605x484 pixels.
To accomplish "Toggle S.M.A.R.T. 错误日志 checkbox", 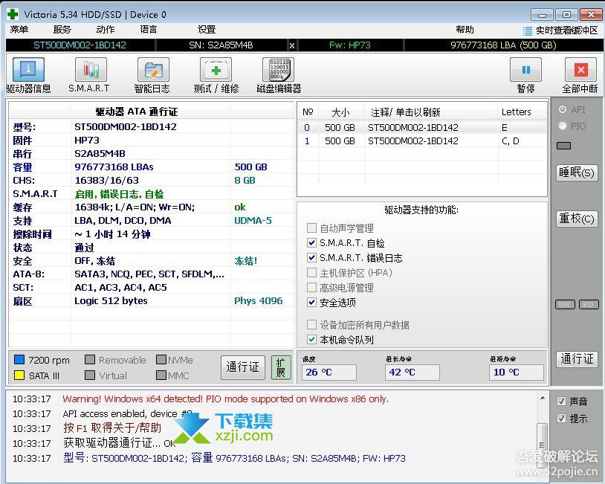I will pos(311,257).
